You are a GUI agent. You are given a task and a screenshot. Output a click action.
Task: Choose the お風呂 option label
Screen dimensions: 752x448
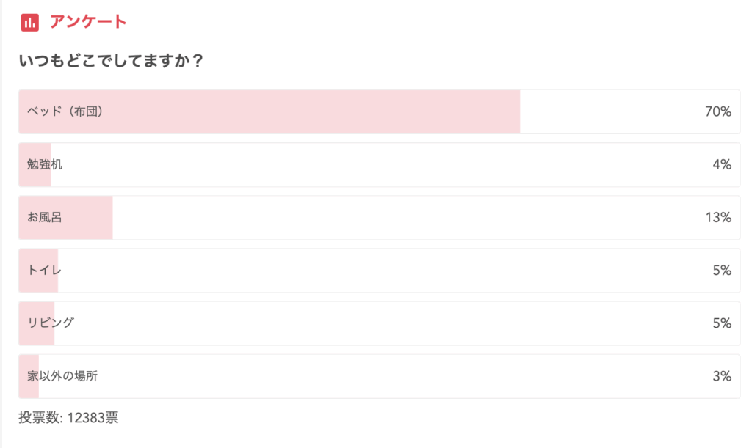(x=45, y=217)
